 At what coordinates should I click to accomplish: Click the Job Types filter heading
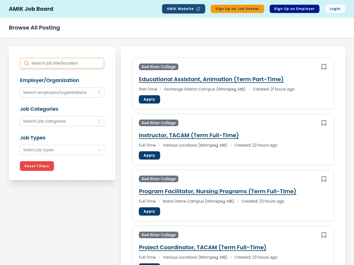click(x=33, y=138)
